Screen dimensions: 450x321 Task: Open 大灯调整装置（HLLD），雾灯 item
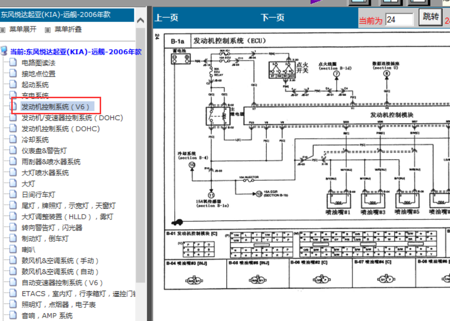click(67, 216)
